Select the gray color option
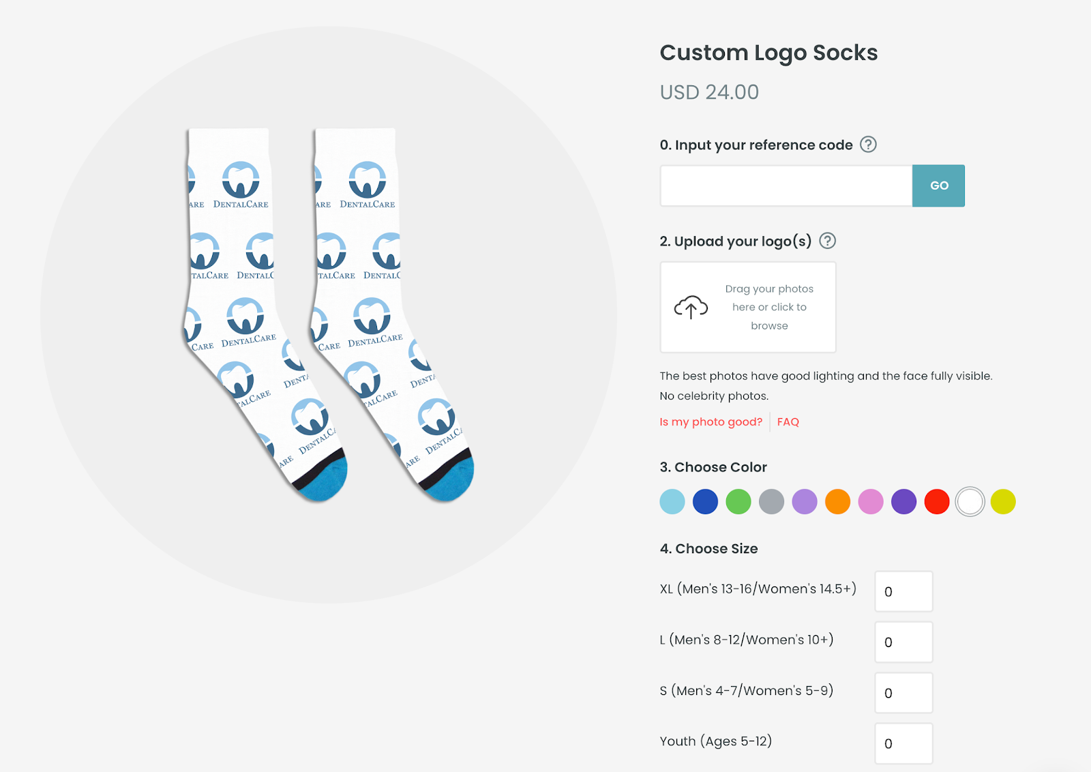Image resolution: width=1091 pixels, height=772 pixels. pos(771,501)
